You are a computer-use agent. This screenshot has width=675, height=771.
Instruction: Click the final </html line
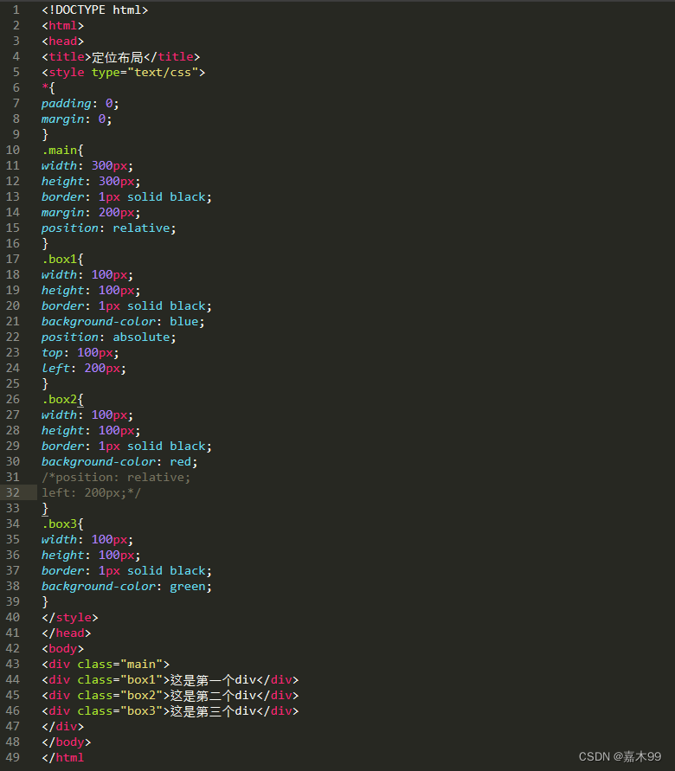point(63,758)
